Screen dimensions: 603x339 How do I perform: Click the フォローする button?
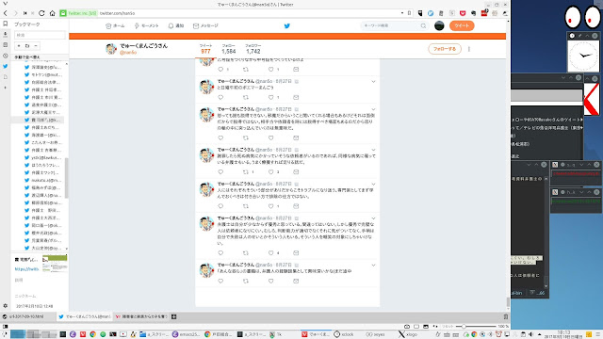tap(445, 49)
